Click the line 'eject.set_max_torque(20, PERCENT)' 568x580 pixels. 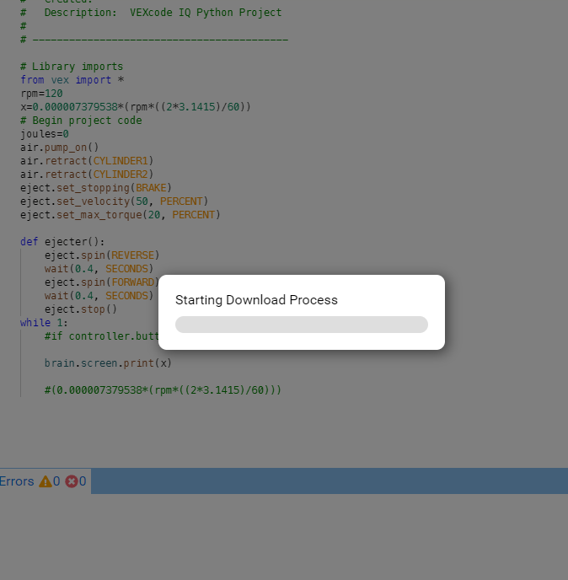pos(121,215)
